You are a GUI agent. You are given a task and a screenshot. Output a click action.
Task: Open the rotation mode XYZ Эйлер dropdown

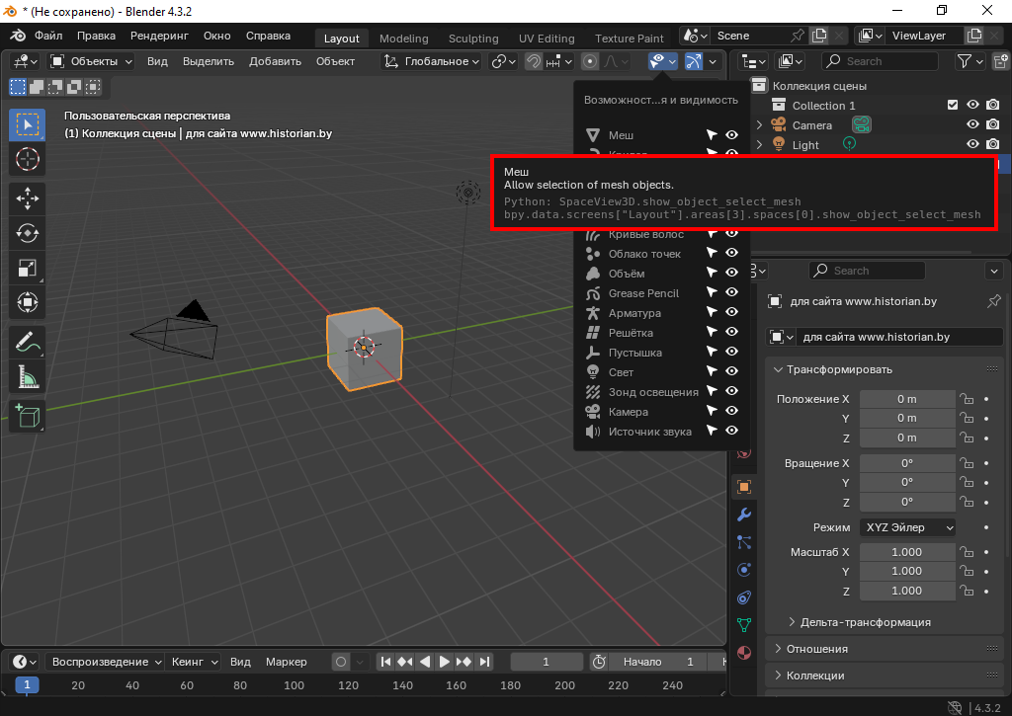pyautogui.click(x=907, y=527)
